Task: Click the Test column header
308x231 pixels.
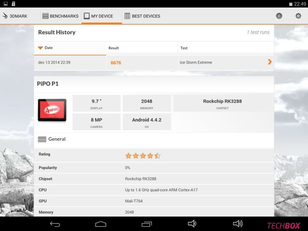Action: (184, 48)
